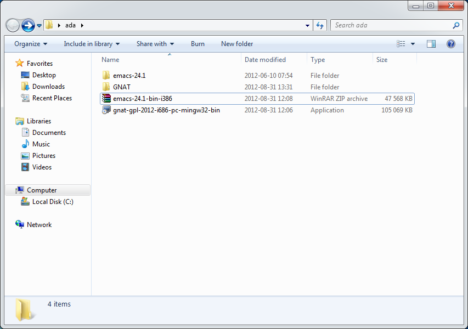The width and height of the screenshot is (468, 329).
Task: Click the Favorites star icon
Action: click(20, 63)
